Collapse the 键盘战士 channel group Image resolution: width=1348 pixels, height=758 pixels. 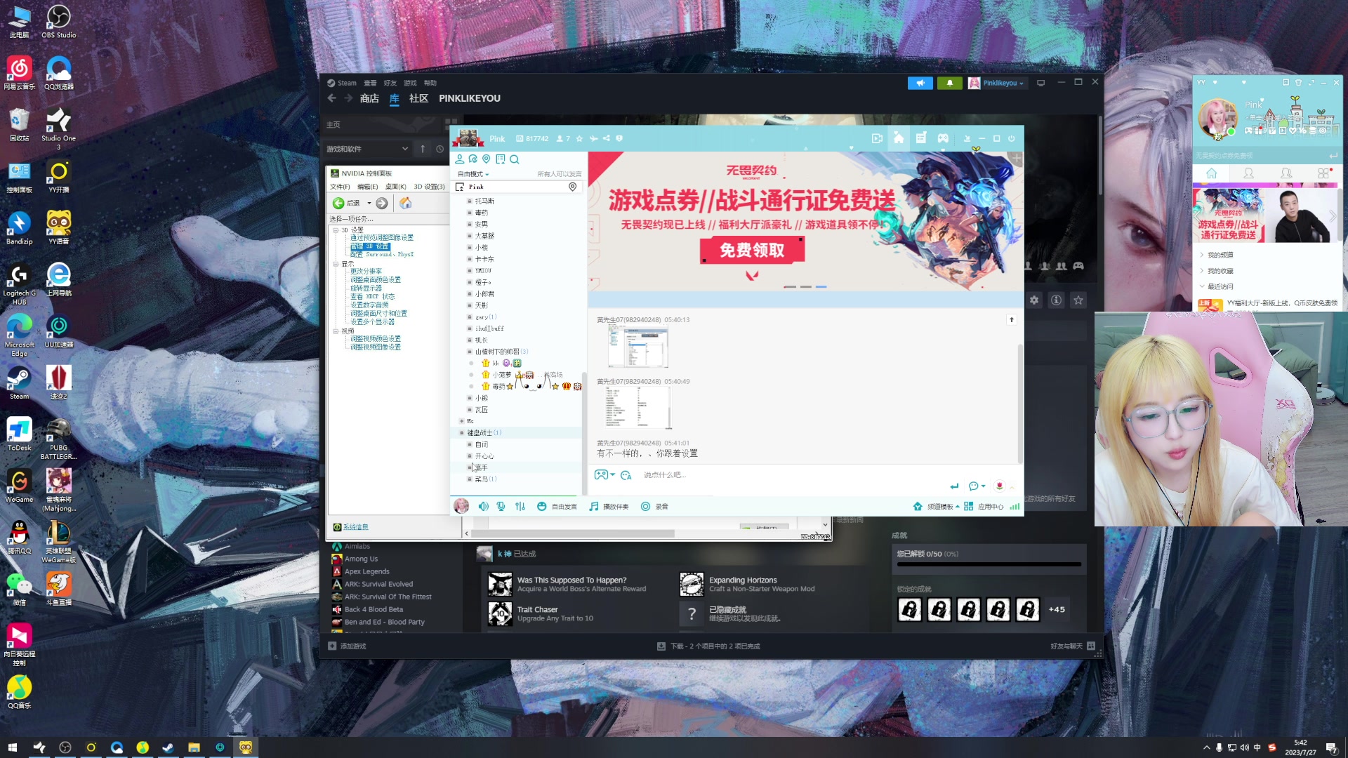[461, 433]
